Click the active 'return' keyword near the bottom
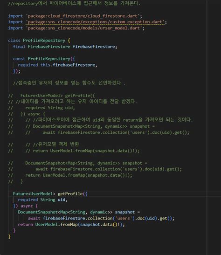The width and height of the screenshot is (221, 255). pos(25,225)
